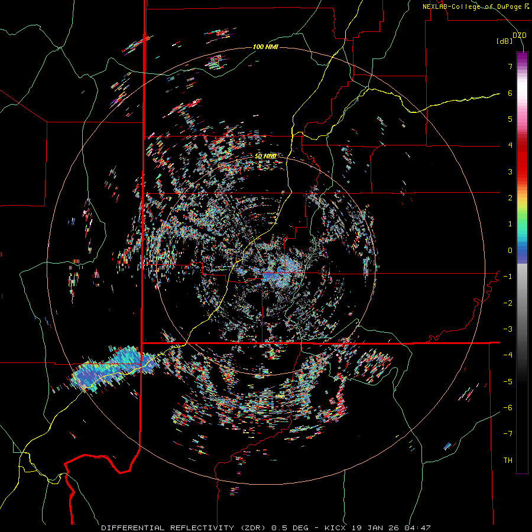Click the "-2" scale value

[x=508, y=303]
